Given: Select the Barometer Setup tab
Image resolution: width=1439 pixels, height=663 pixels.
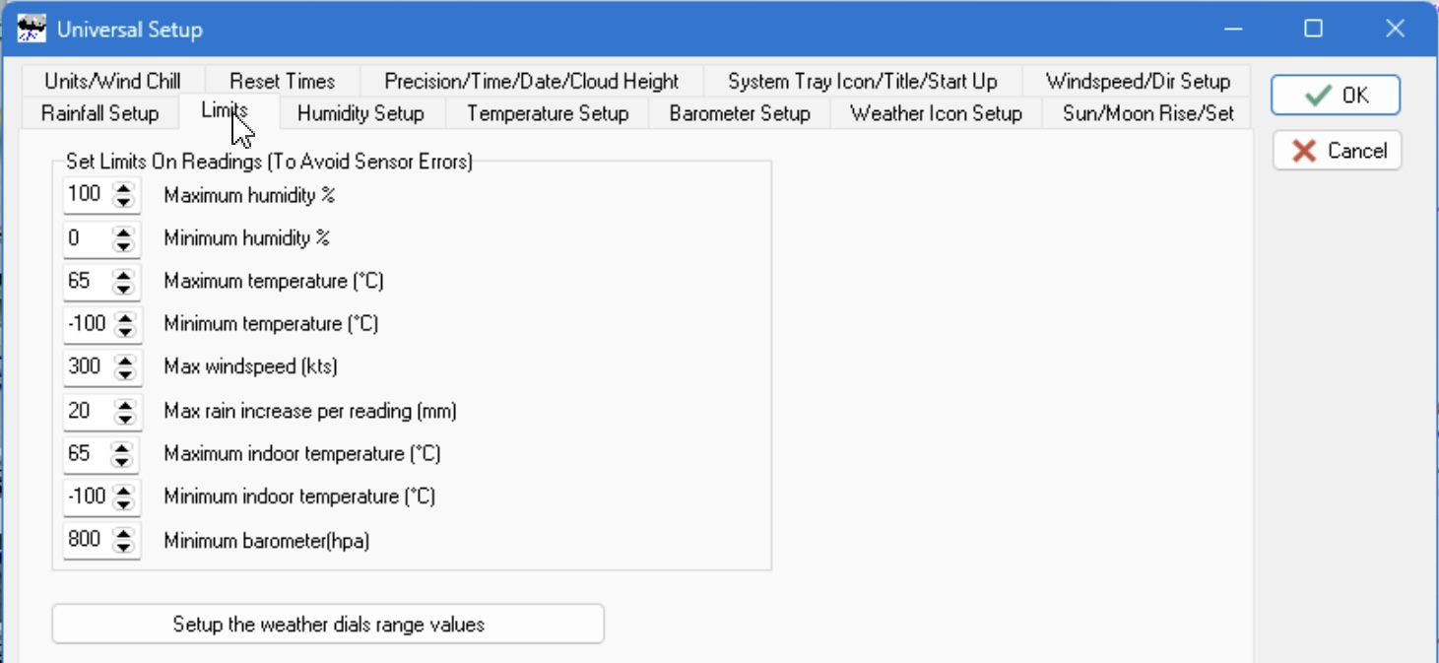Looking at the screenshot, I should (x=740, y=113).
